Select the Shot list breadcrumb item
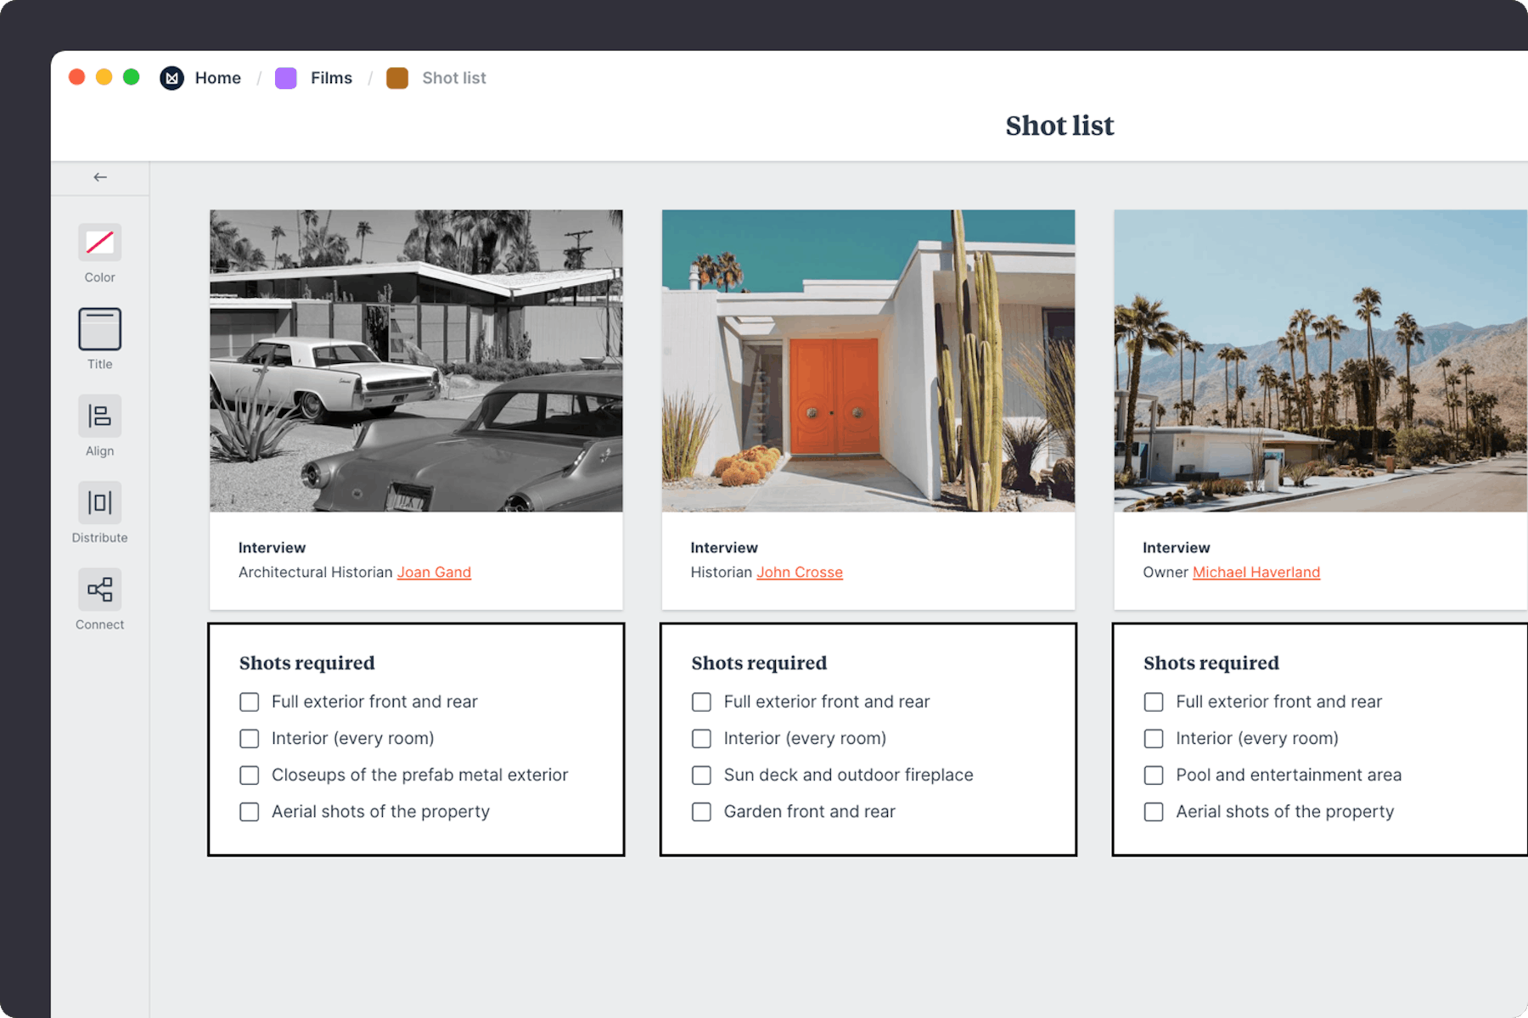Image resolution: width=1528 pixels, height=1018 pixels. 454,77
